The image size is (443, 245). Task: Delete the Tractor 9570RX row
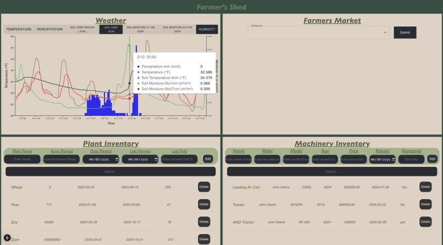pyautogui.click(x=425, y=204)
